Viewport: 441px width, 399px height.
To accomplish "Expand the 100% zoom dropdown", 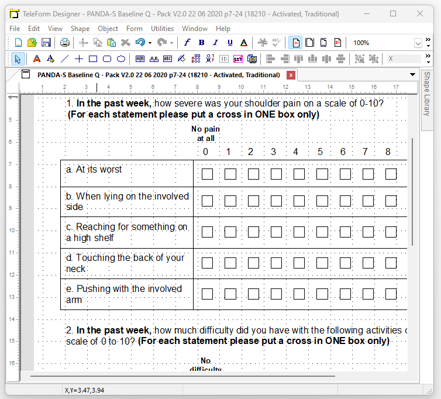I will click(418, 43).
